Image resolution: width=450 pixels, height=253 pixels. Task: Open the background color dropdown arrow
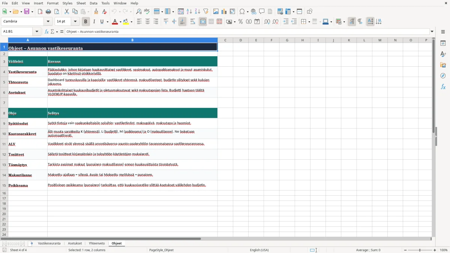tap(132, 22)
